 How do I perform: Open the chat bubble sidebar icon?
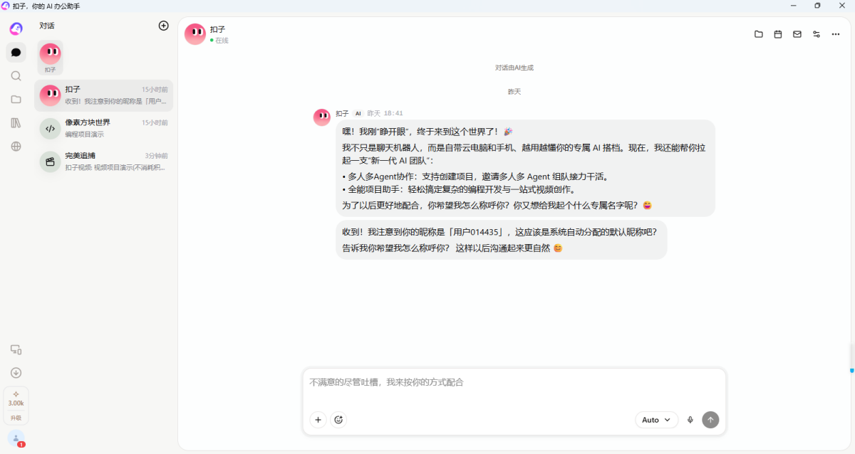(x=16, y=52)
